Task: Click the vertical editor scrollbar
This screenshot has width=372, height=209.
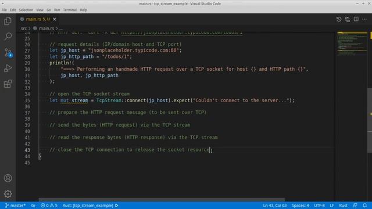Action: point(370,120)
